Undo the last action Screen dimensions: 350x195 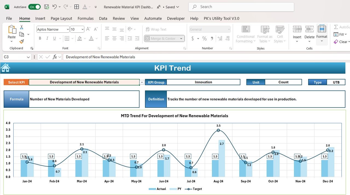coord(55,7)
